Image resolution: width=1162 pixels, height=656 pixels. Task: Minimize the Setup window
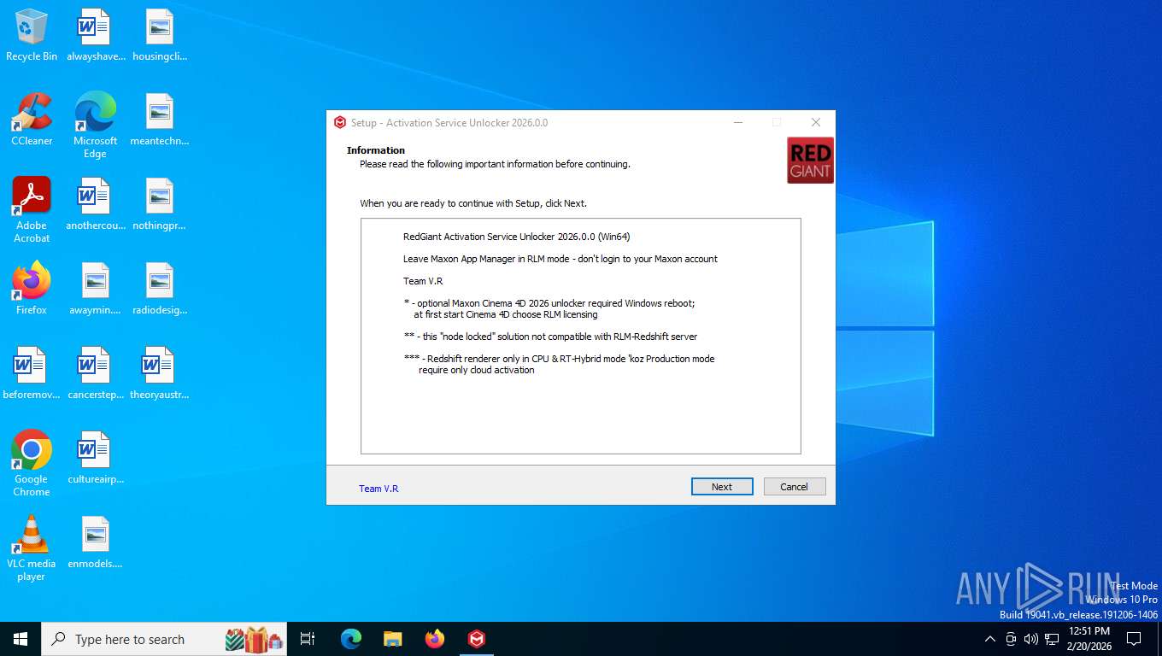pyautogui.click(x=737, y=122)
